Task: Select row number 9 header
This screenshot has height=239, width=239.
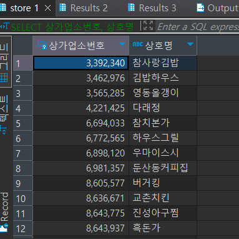Action: [x=23, y=183]
